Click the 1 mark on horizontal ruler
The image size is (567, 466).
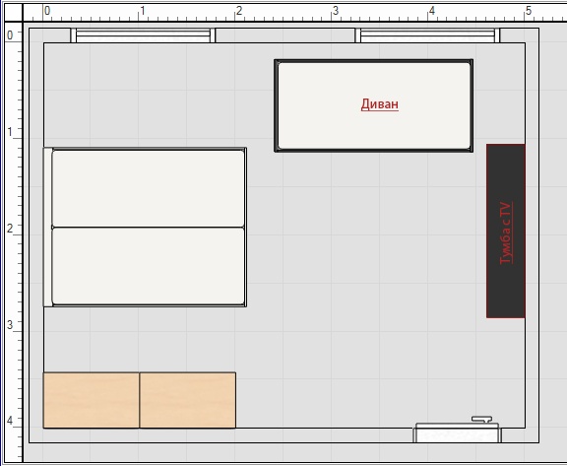(x=143, y=11)
